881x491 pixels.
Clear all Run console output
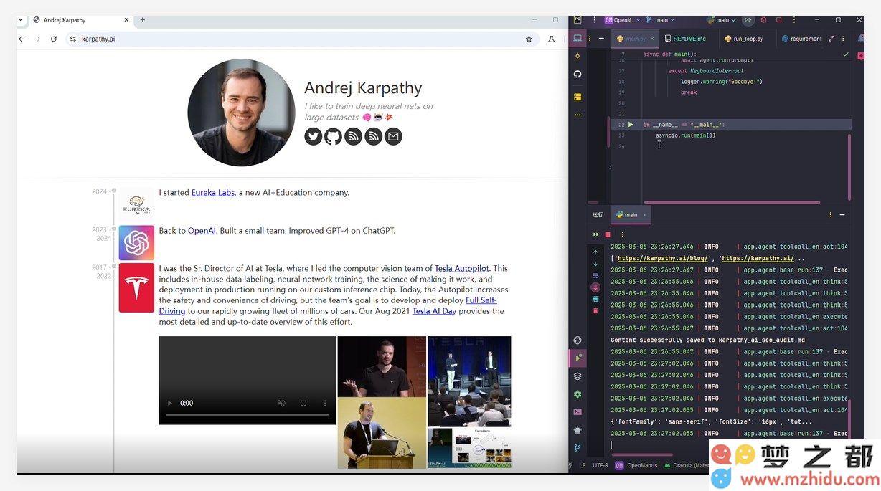pyautogui.click(x=595, y=310)
